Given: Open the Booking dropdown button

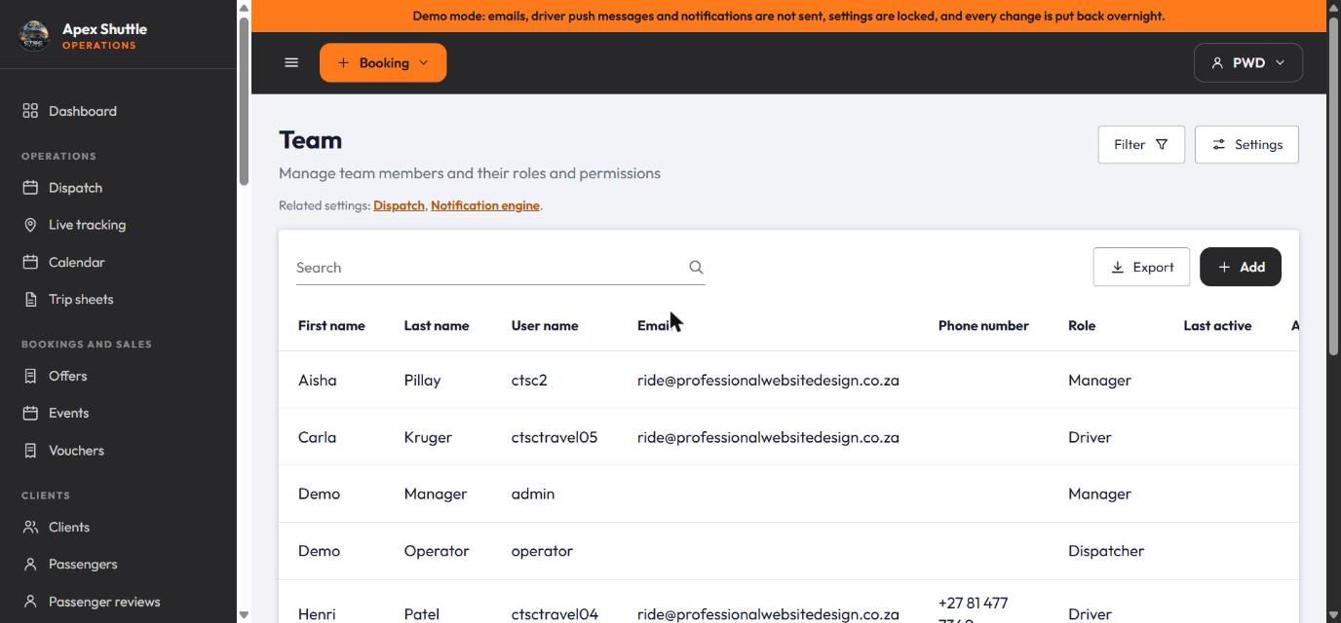Looking at the screenshot, I should point(383,62).
